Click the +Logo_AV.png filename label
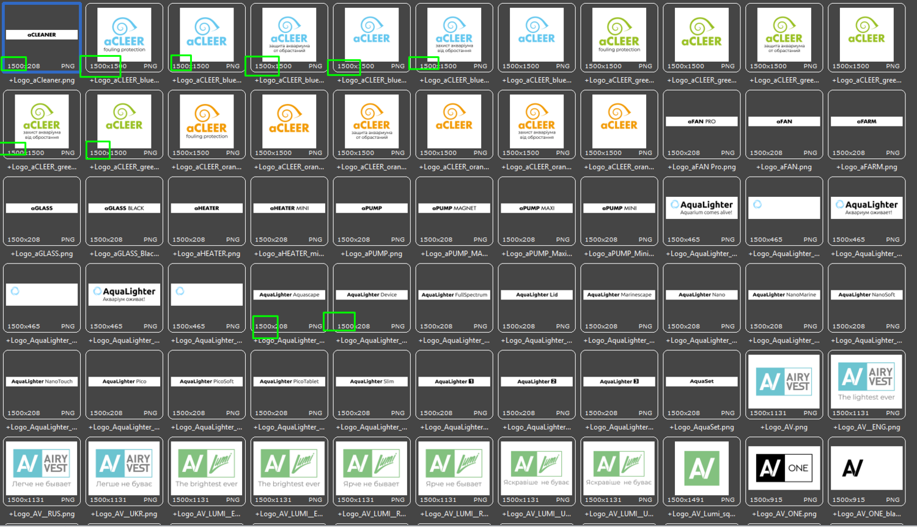The width and height of the screenshot is (917, 527). (x=784, y=427)
